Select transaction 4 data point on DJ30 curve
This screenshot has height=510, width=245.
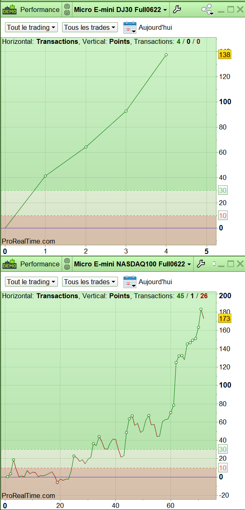click(x=166, y=55)
